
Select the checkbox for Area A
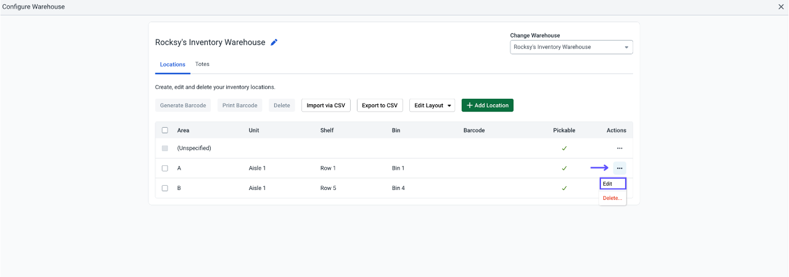point(165,168)
